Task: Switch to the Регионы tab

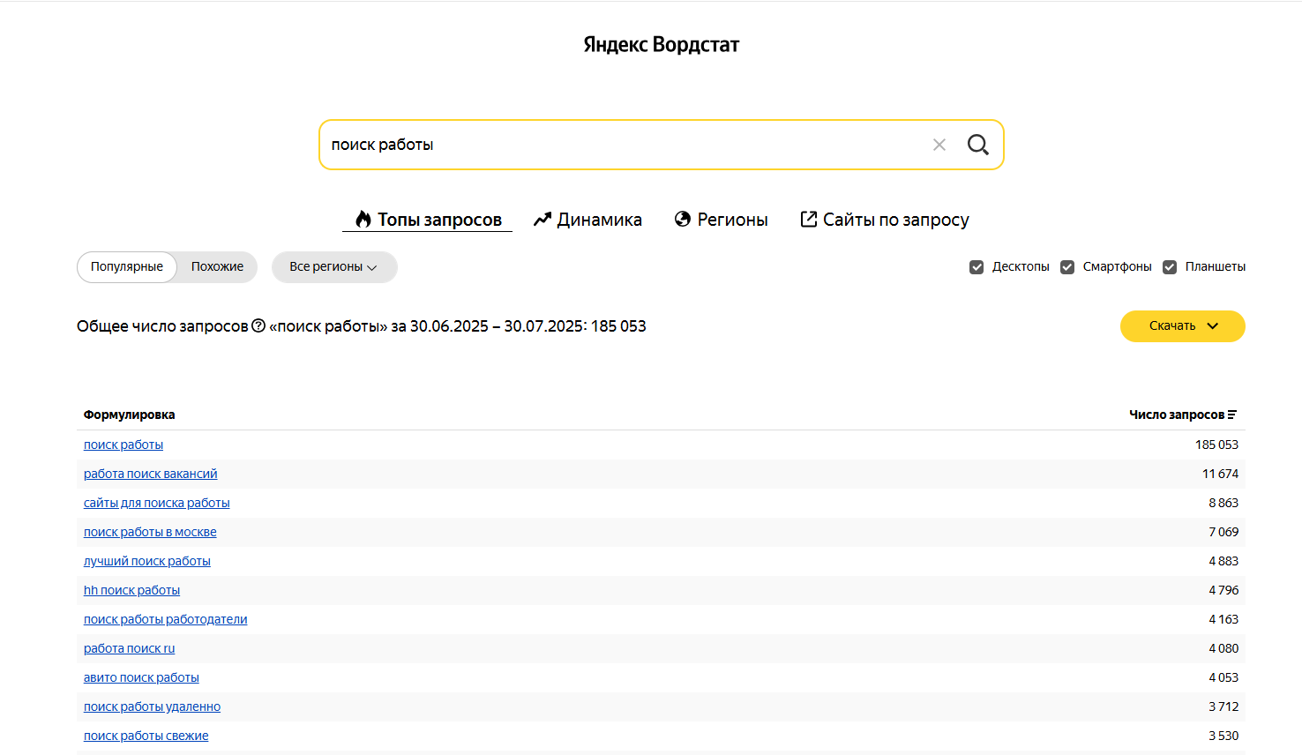Action: pos(722,220)
